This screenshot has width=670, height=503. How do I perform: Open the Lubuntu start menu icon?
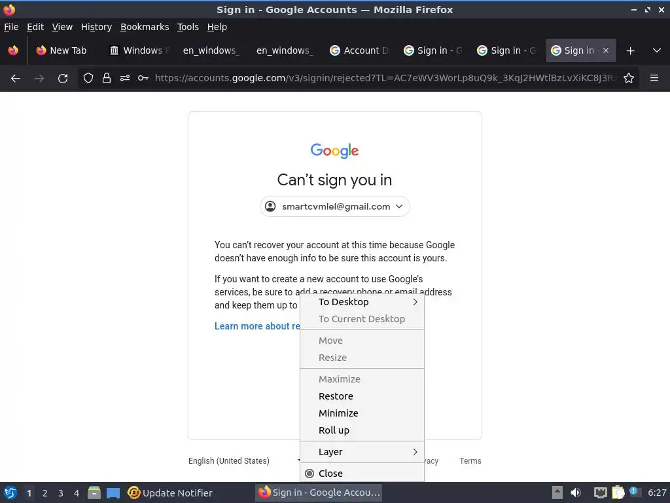pyautogui.click(x=10, y=493)
